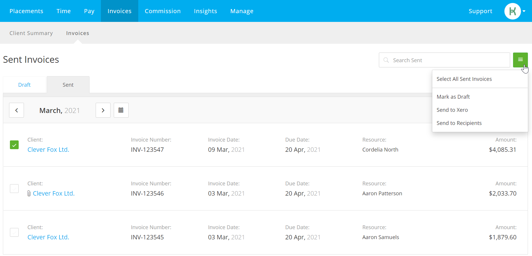The width and height of the screenshot is (532, 256).
Task: Open Insights in top navigation
Action: (205, 11)
